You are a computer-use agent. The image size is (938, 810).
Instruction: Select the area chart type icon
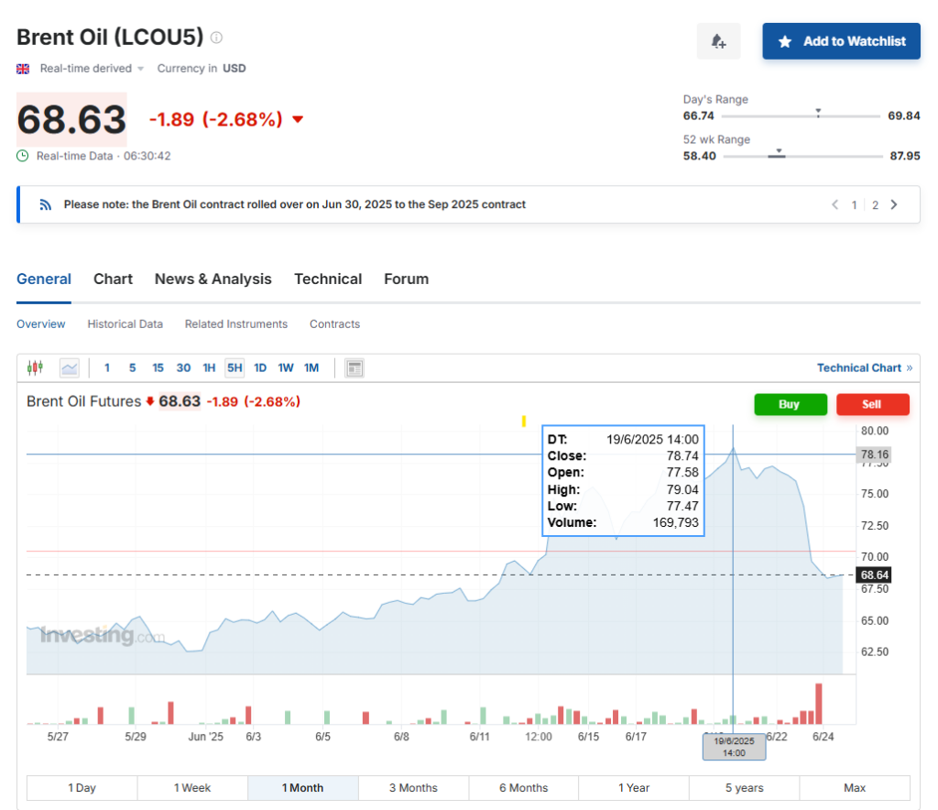(70, 367)
